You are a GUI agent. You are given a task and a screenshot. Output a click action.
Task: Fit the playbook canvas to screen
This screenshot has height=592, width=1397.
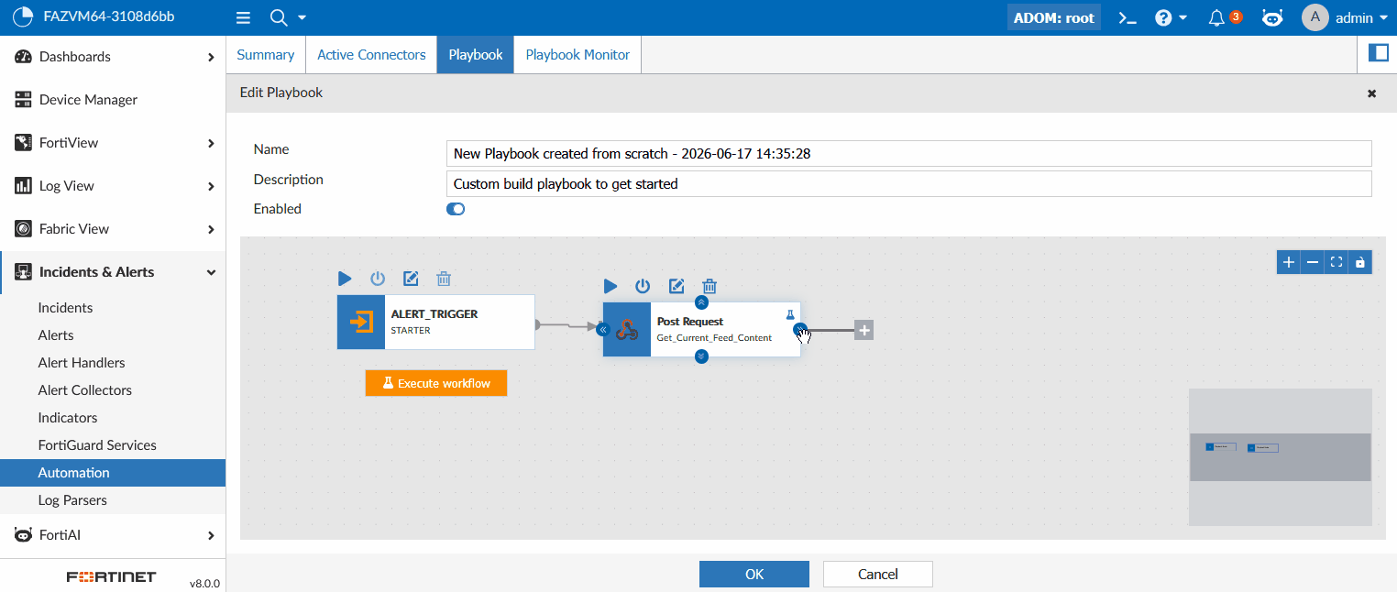1336,262
